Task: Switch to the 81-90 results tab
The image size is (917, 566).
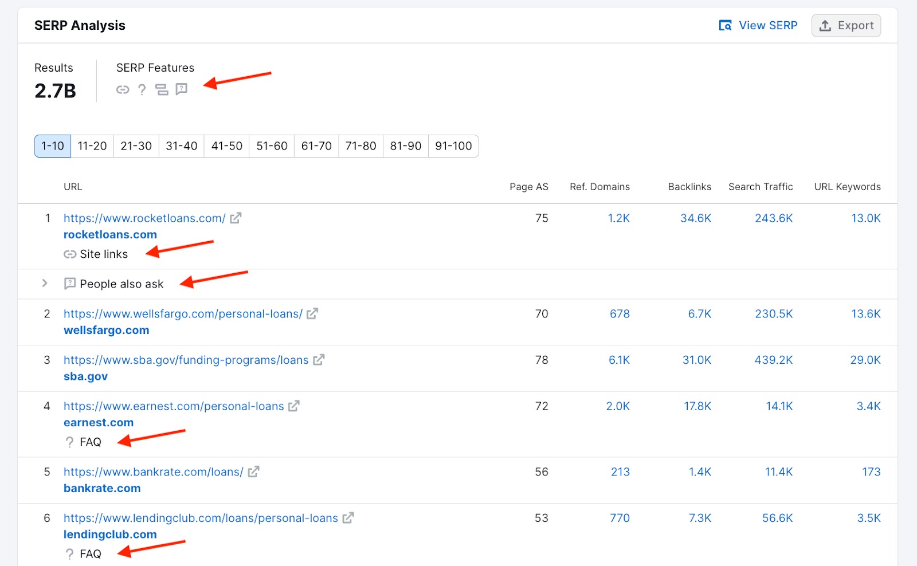Action: (406, 146)
